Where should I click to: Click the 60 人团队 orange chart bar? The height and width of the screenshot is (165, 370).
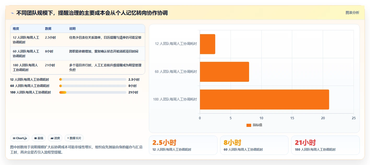(225, 72)
